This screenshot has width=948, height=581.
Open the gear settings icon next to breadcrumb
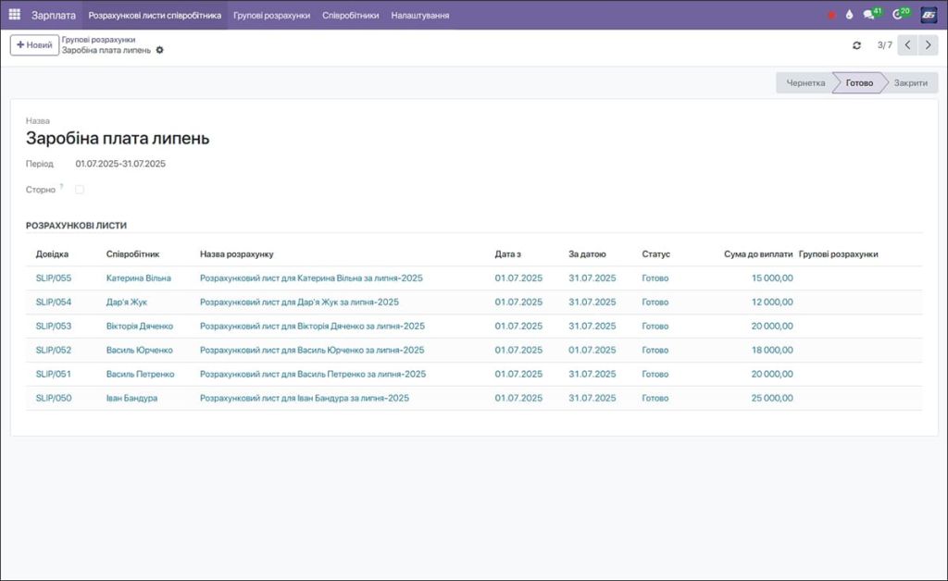coord(159,51)
